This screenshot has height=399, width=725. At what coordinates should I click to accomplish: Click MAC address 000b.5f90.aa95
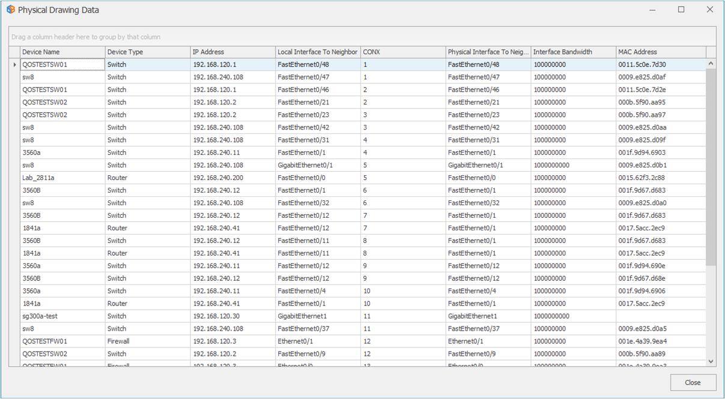[661, 102]
